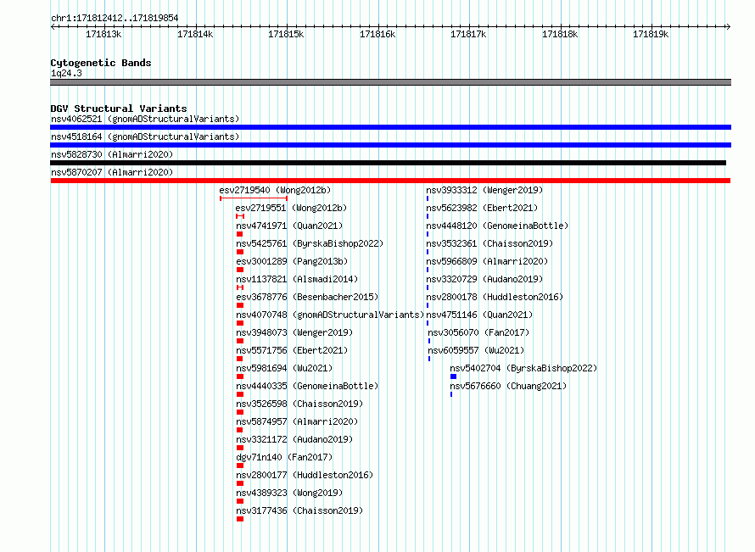This screenshot has height=552, width=755.
Task: Select the nsv5870207 (Almarri2020) red bar
Action: pyautogui.click(x=390, y=181)
